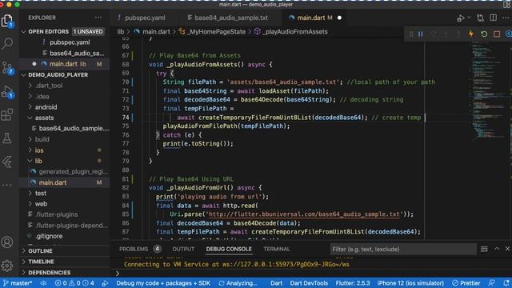Pause the debug session
The height and width of the screenshot is (288, 512).
[x=421, y=34]
